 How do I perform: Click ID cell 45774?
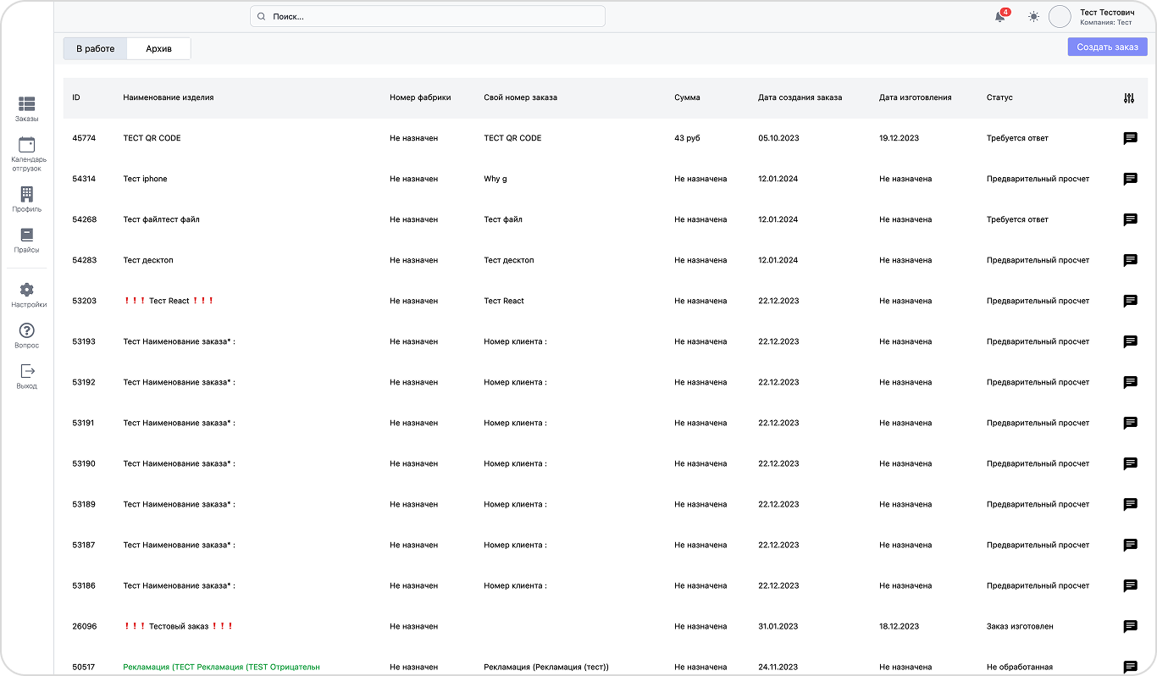[x=84, y=138]
